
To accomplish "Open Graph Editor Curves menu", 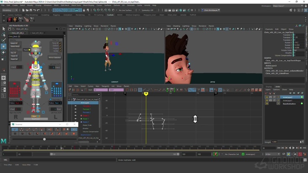I will click(90, 86).
